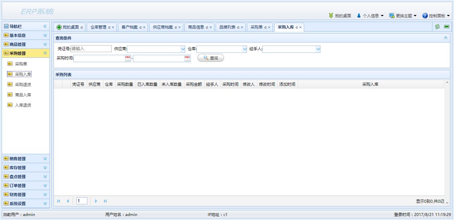Close the 品牌列表 tab

[242, 27]
